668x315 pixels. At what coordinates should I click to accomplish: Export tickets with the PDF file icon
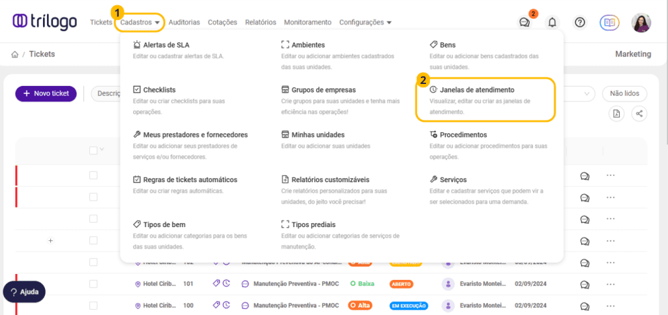(x=616, y=114)
